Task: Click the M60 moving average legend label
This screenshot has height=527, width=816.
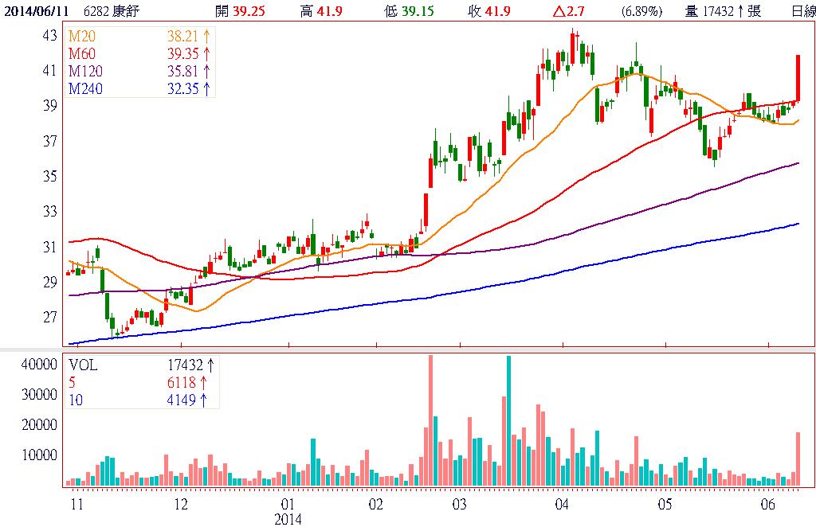Action: point(81,54)
